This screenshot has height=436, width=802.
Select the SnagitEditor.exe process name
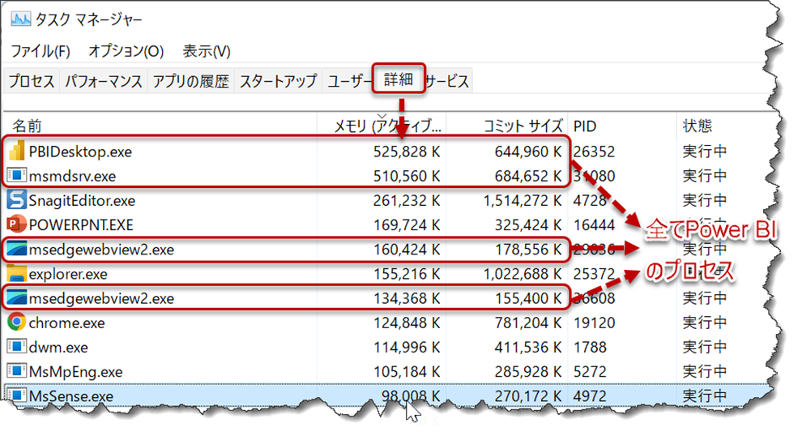[x=82, y=201]
